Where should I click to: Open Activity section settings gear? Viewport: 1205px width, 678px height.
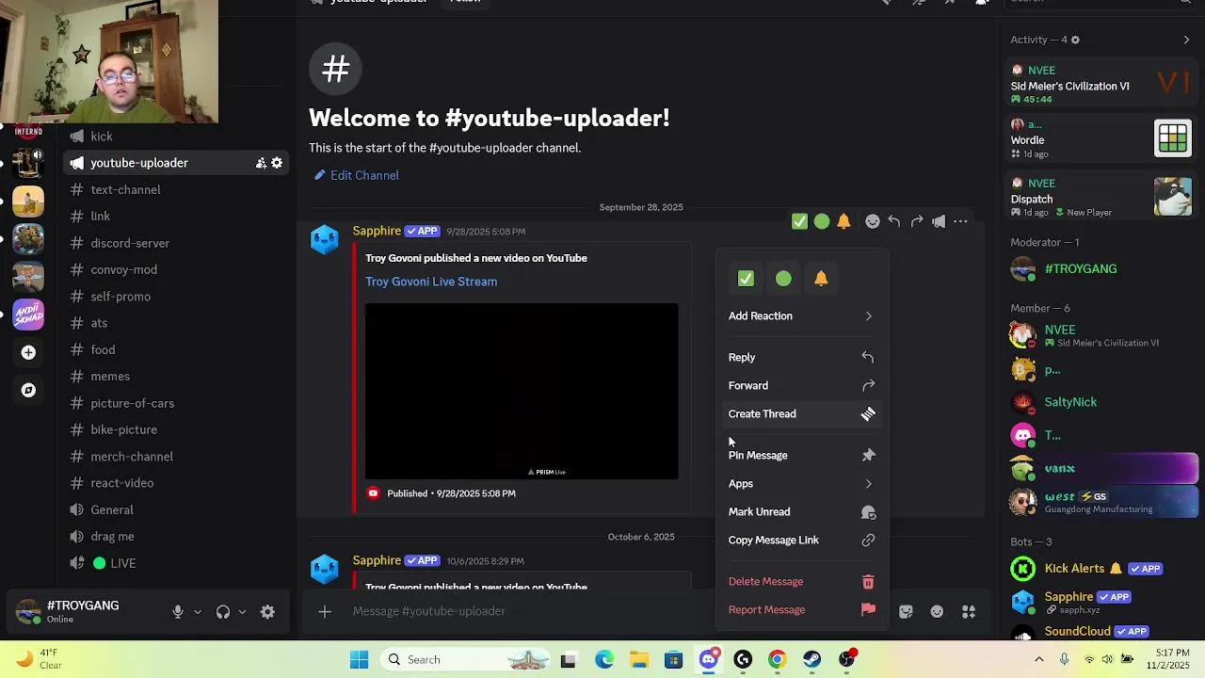point(1075,40)
